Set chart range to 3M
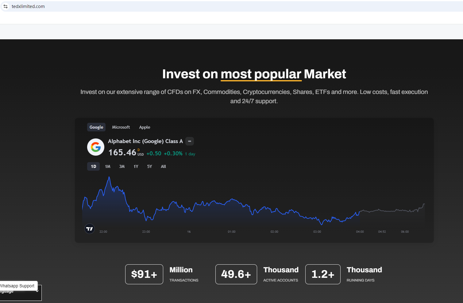Viewport: 463px width, 303px height. tap(122, 166)
